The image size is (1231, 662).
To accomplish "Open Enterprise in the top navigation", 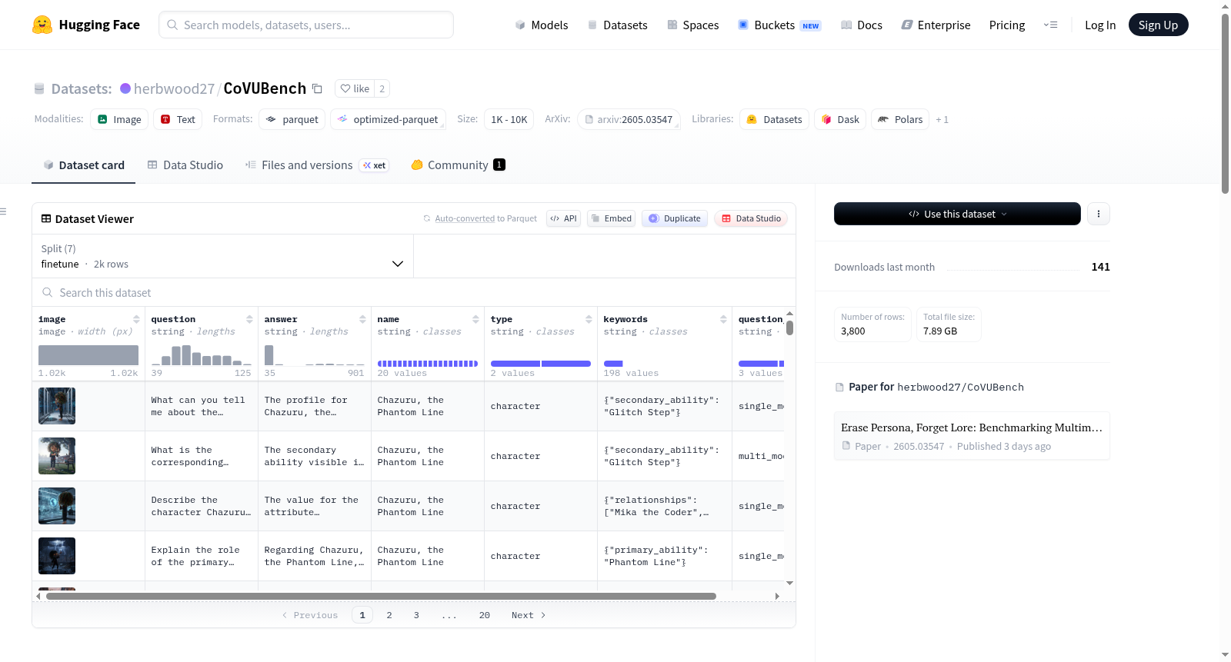I will coord(936,25).
